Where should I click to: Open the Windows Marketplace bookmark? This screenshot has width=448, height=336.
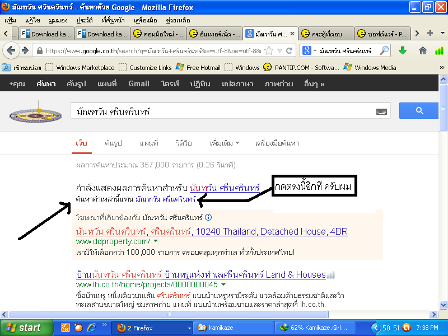pyautogui.click(x=80, y=68)
